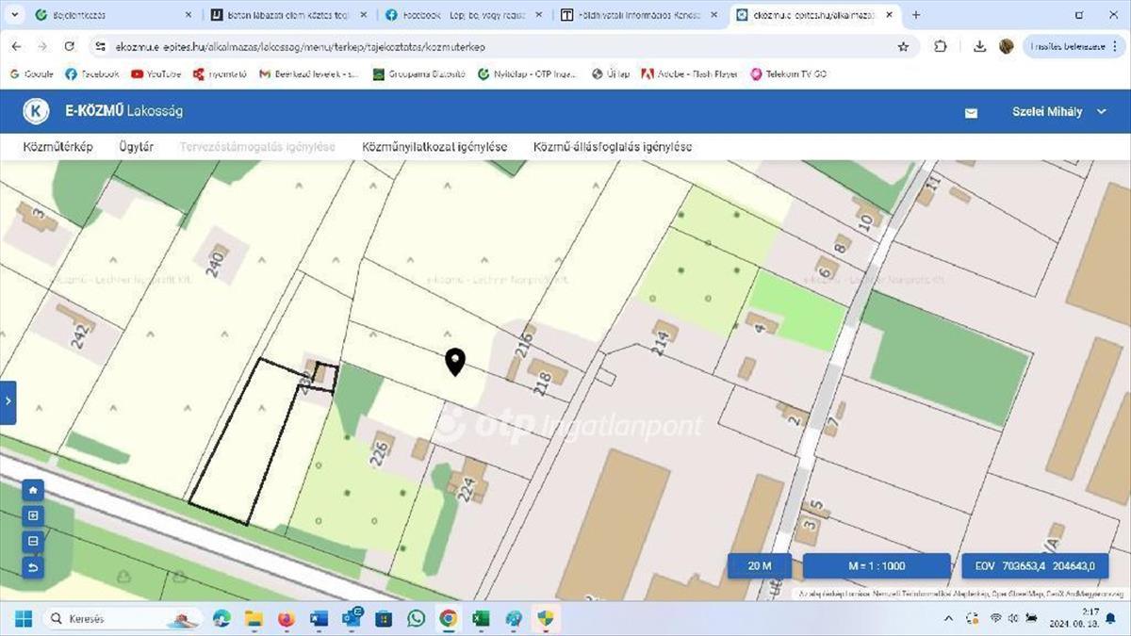Expand the left side panel arrow
Screen dimensions: 1131x636
click(x=8, y=401)
